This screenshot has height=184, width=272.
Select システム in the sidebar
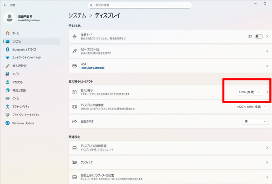(32, 41)
